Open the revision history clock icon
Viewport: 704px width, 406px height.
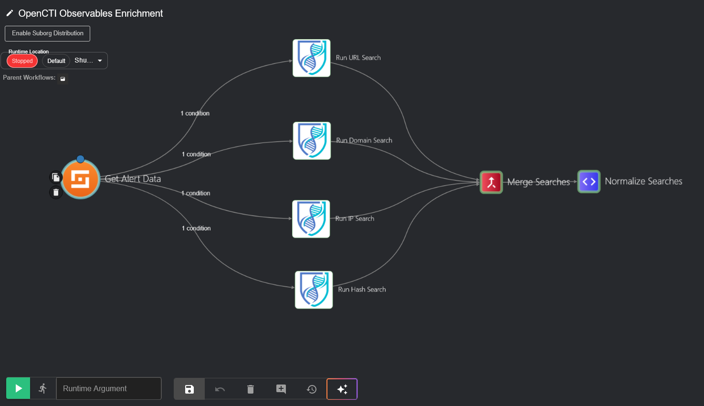[312, 389]
